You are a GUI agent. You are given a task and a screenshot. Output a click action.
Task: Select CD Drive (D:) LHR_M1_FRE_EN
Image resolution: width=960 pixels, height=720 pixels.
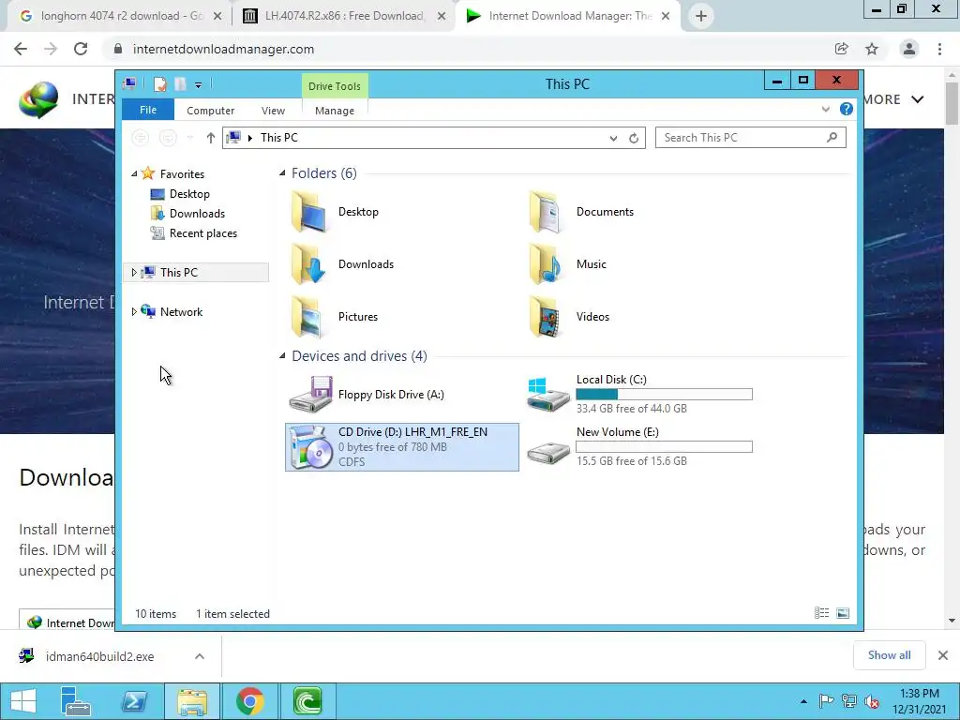(401, 447)
